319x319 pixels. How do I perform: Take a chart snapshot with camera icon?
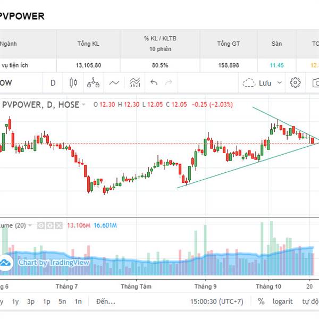point(315,83)
